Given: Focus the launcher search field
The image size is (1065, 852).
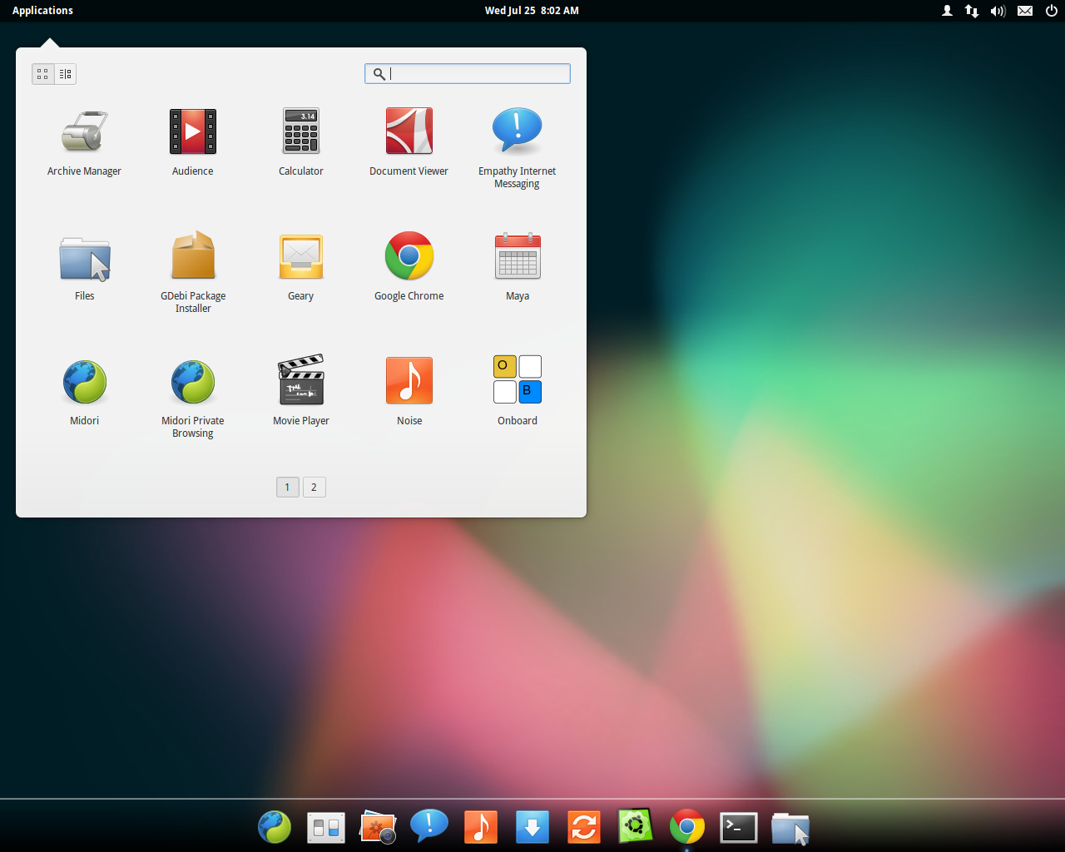Looking at the screenshot, I should tap(468, 74).
